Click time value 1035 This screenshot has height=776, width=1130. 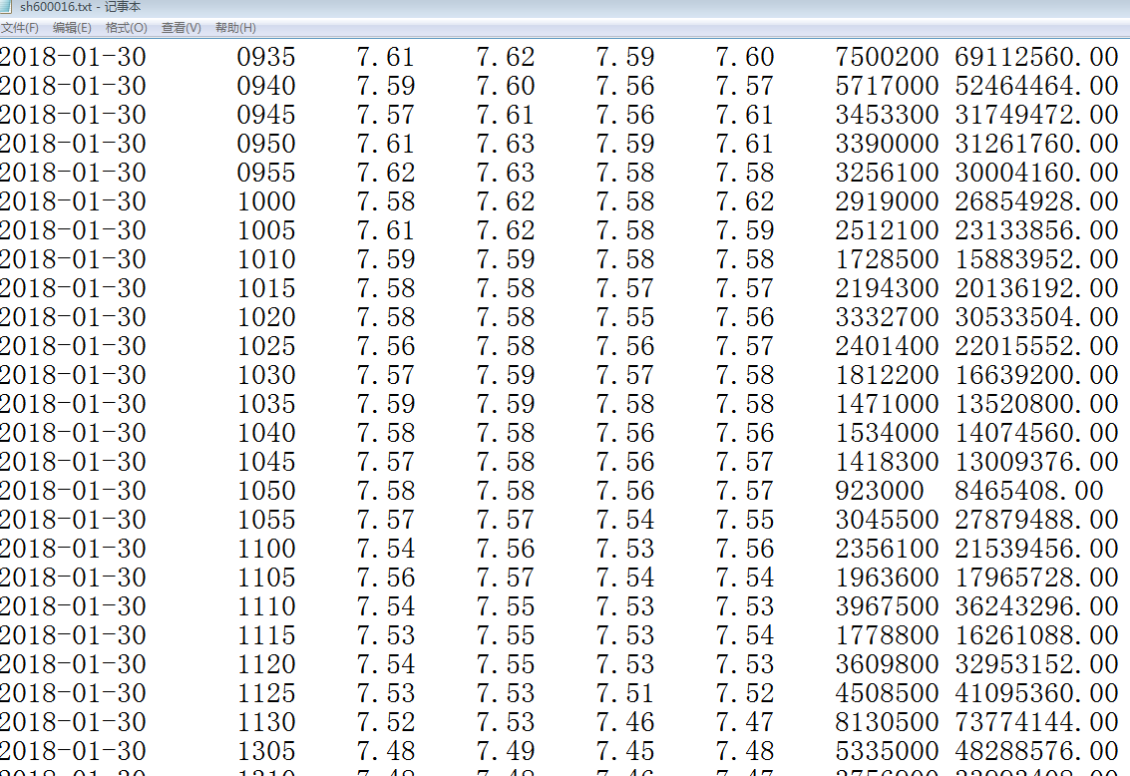pyautogui.click(x=266, y=404)
